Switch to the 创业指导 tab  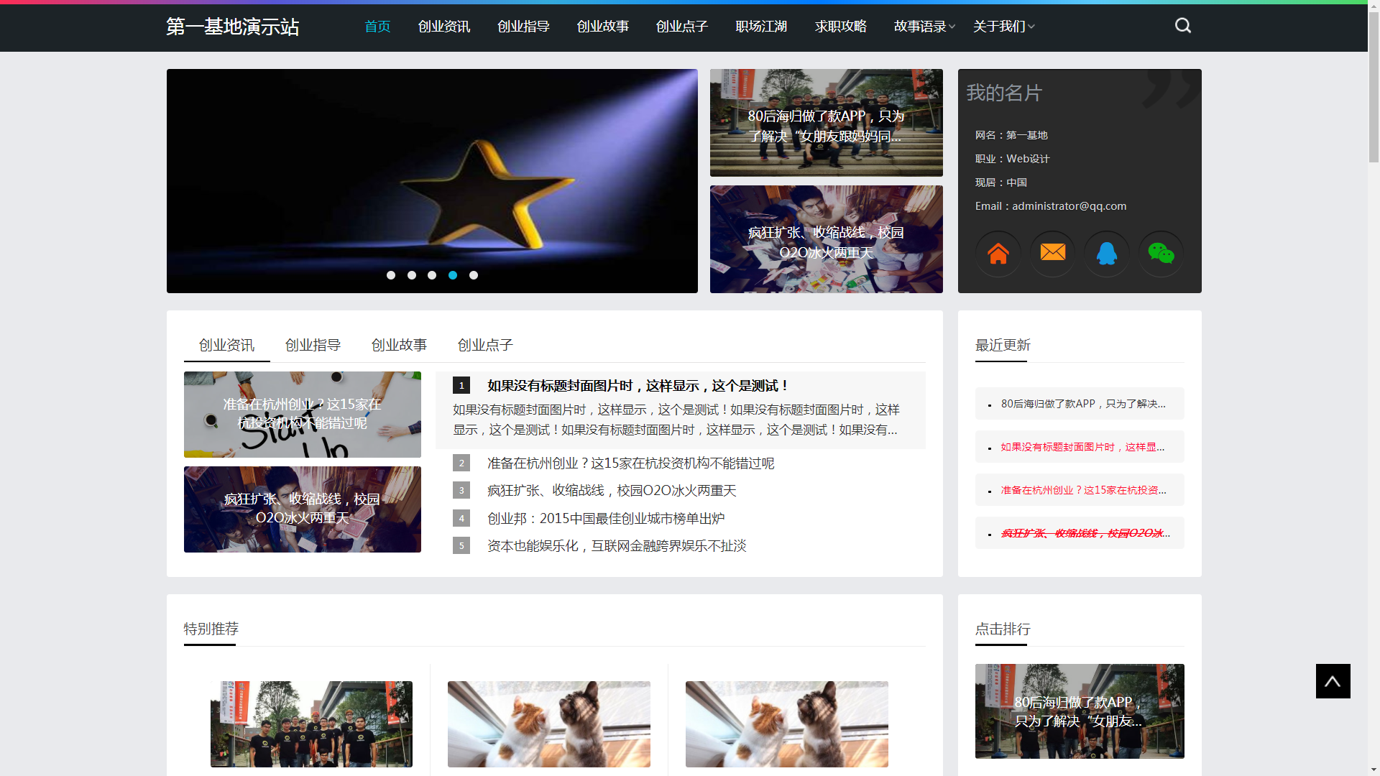(x=313, y=346)
